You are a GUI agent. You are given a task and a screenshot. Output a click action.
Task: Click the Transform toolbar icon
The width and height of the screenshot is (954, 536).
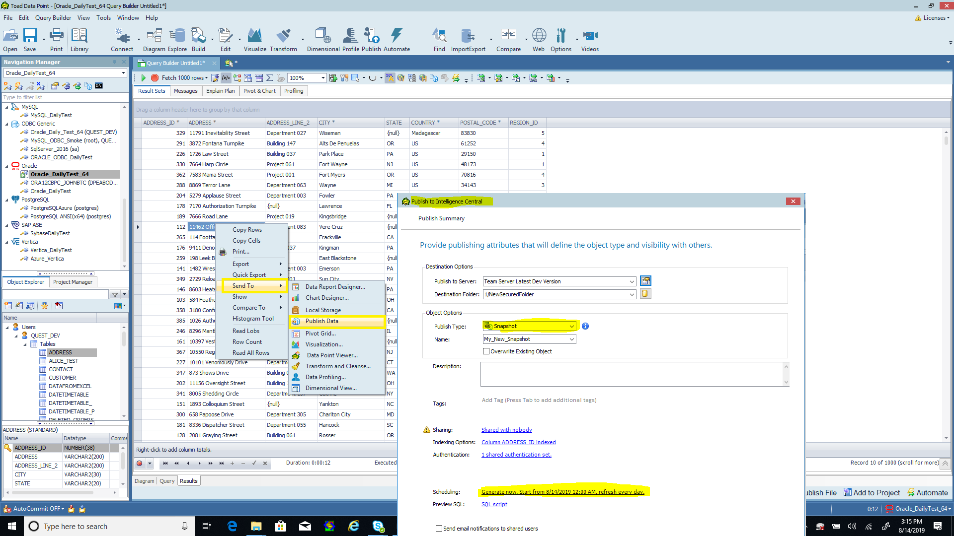(283, 40)
